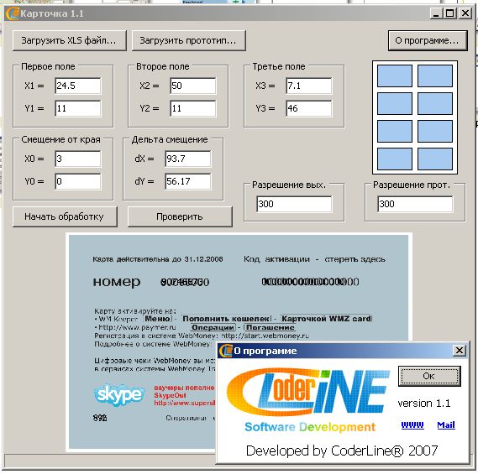Click the О программе title bar icon

point(226,351)
